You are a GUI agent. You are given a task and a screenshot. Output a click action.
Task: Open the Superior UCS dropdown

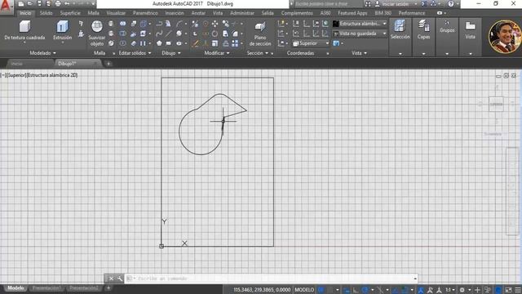[311, 43]
